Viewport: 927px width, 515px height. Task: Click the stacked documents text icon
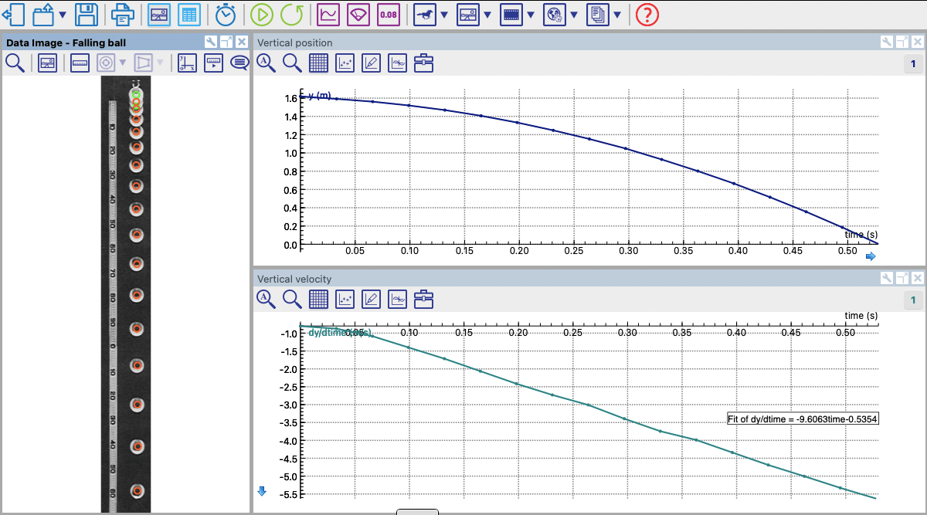[598, 15]
